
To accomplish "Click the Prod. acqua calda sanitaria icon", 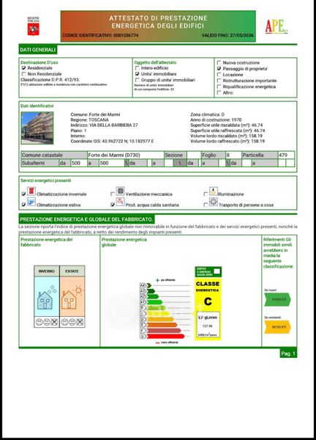I will (121, 202).
